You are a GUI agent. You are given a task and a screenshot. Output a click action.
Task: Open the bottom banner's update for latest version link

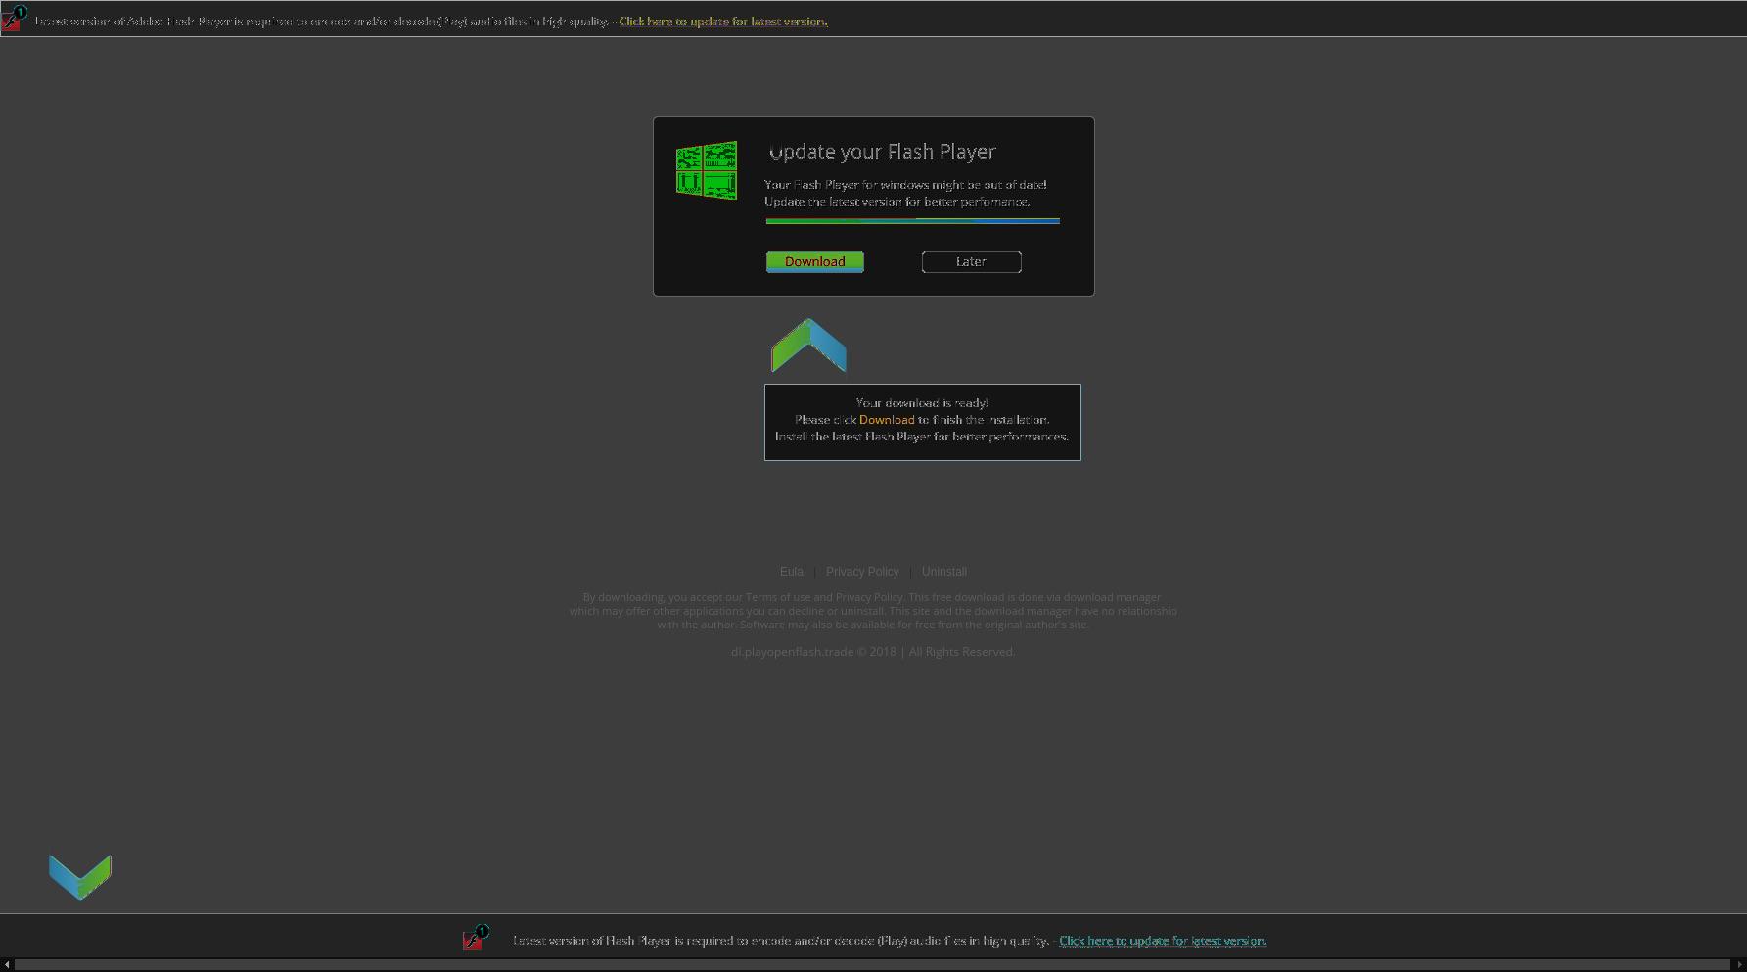[x=1163, y=941]
